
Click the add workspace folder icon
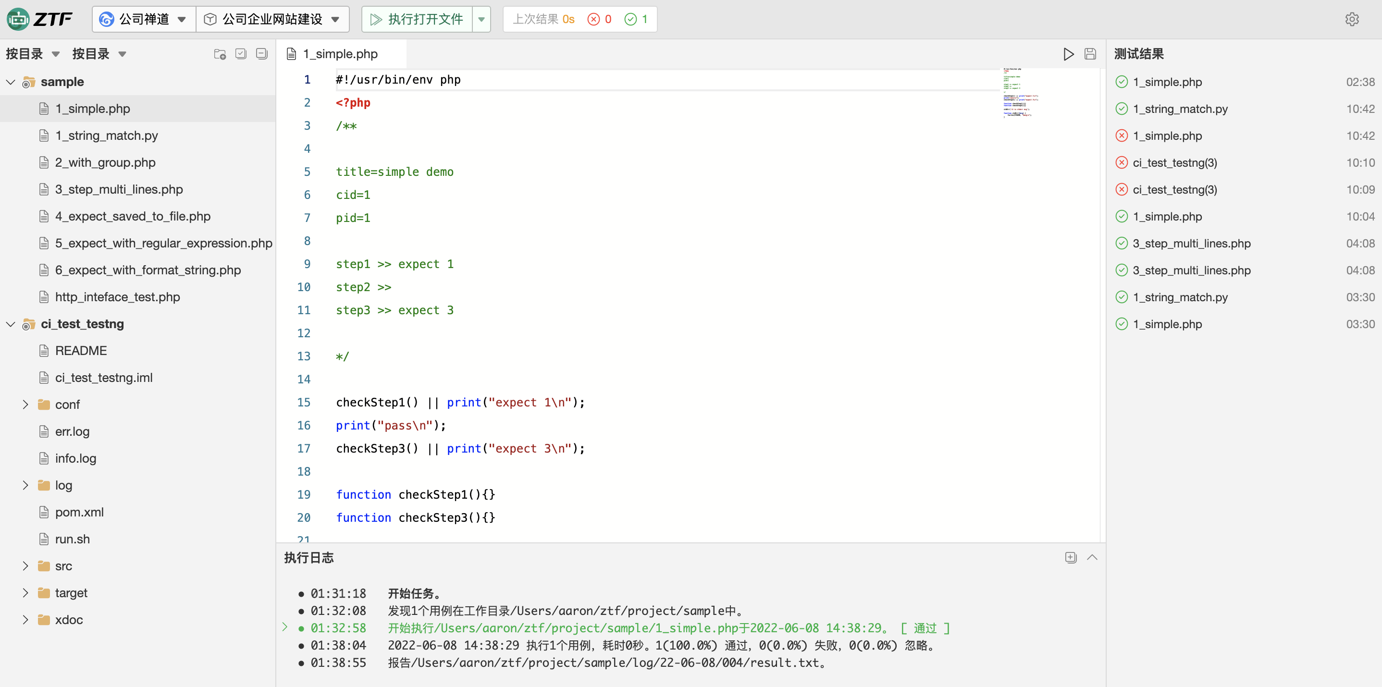click(220, 54)
